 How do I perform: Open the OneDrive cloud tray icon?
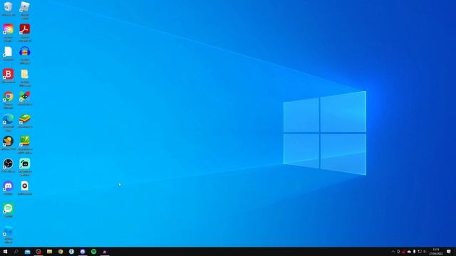[x=409, y=252]
